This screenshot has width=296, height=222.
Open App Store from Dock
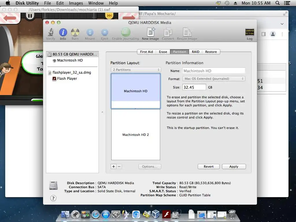point(106,215)
